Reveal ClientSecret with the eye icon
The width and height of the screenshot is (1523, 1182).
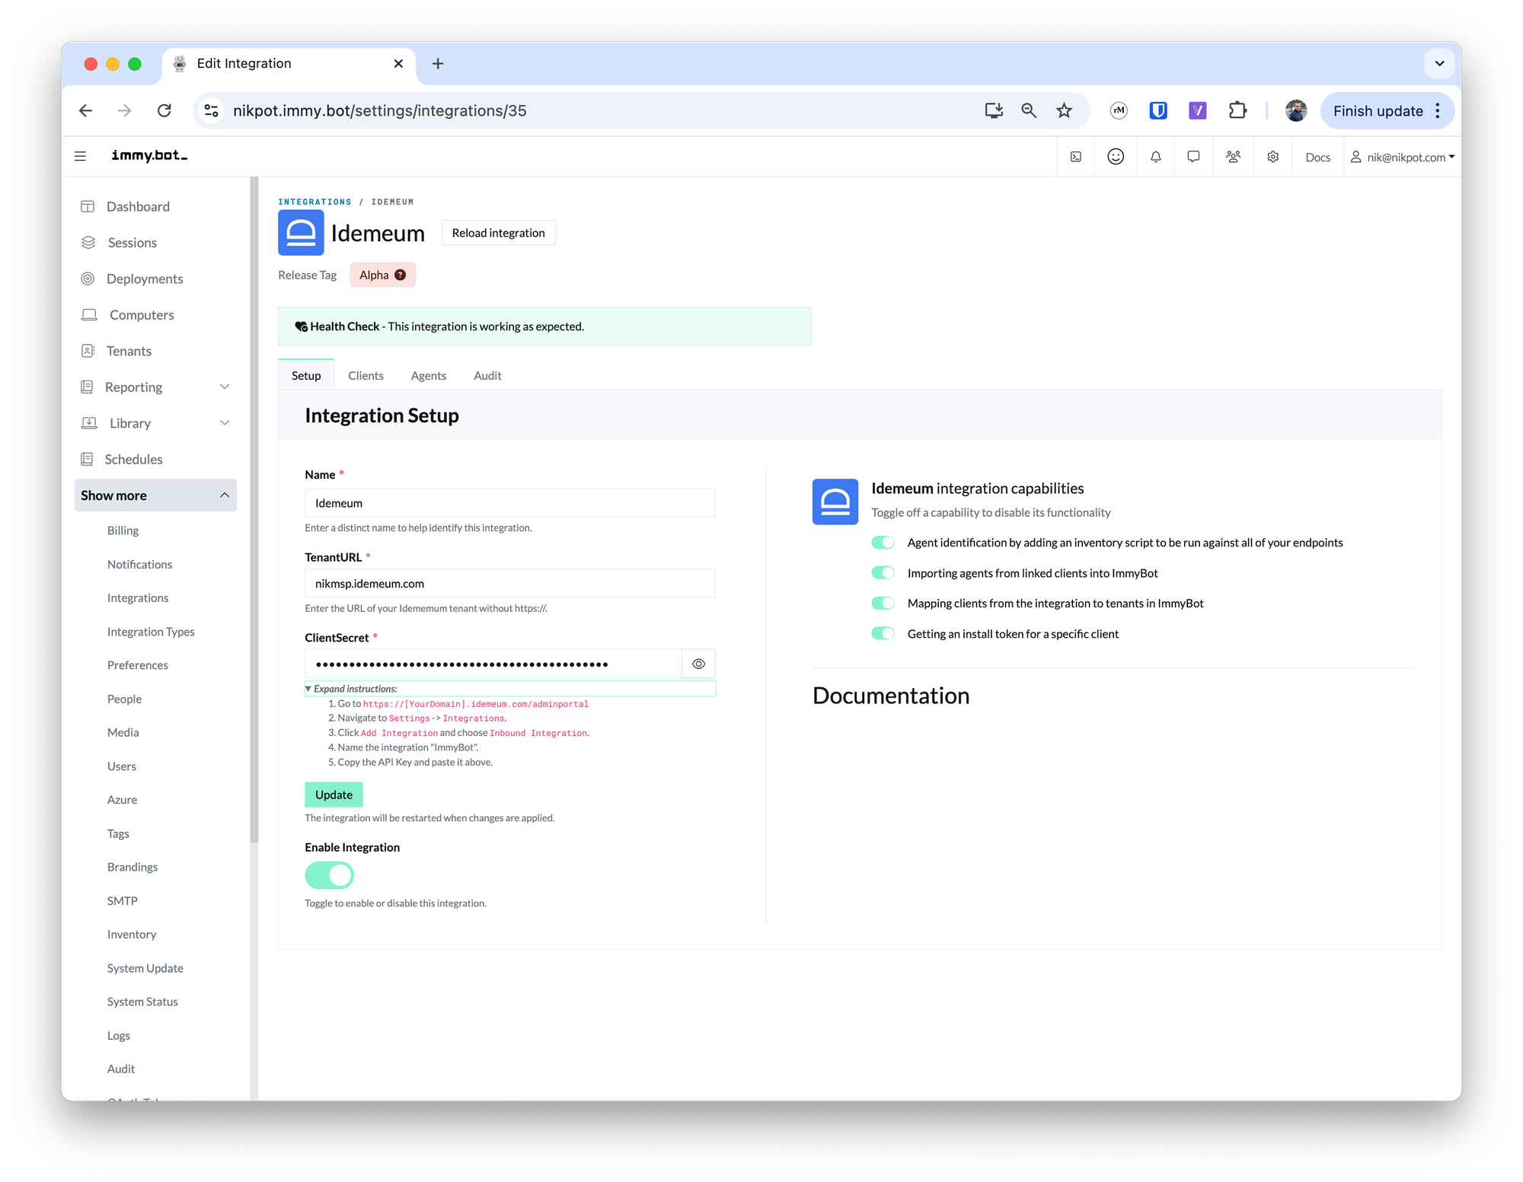698,664
